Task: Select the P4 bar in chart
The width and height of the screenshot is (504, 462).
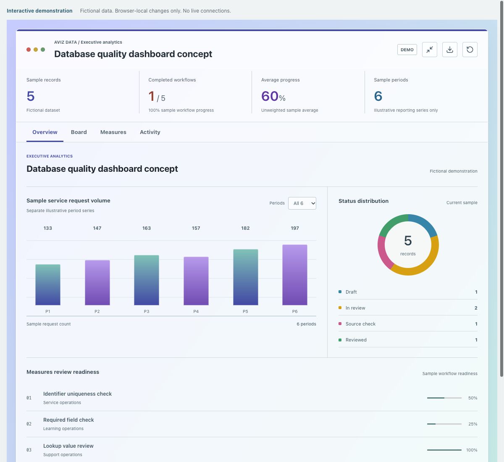Action: (196, 281)
